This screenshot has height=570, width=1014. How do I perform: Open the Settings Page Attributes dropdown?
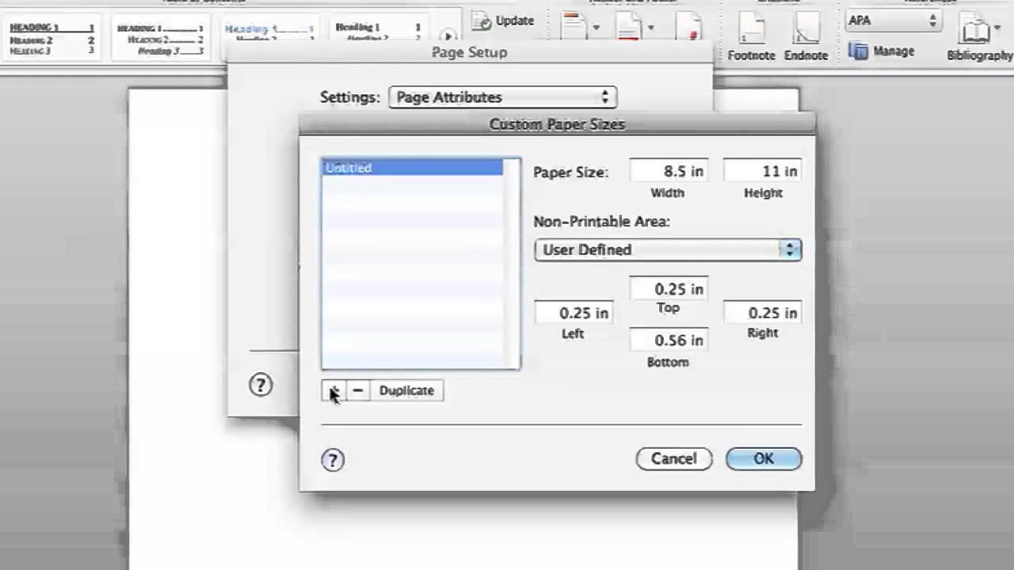pos(502,97)
